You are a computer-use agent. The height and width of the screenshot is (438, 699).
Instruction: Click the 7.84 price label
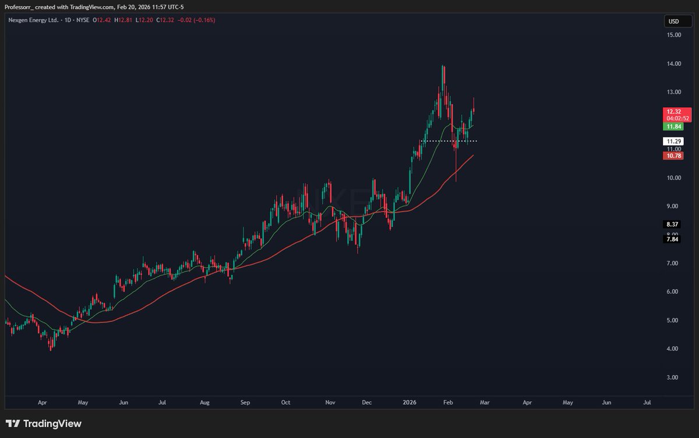point(673,239)
